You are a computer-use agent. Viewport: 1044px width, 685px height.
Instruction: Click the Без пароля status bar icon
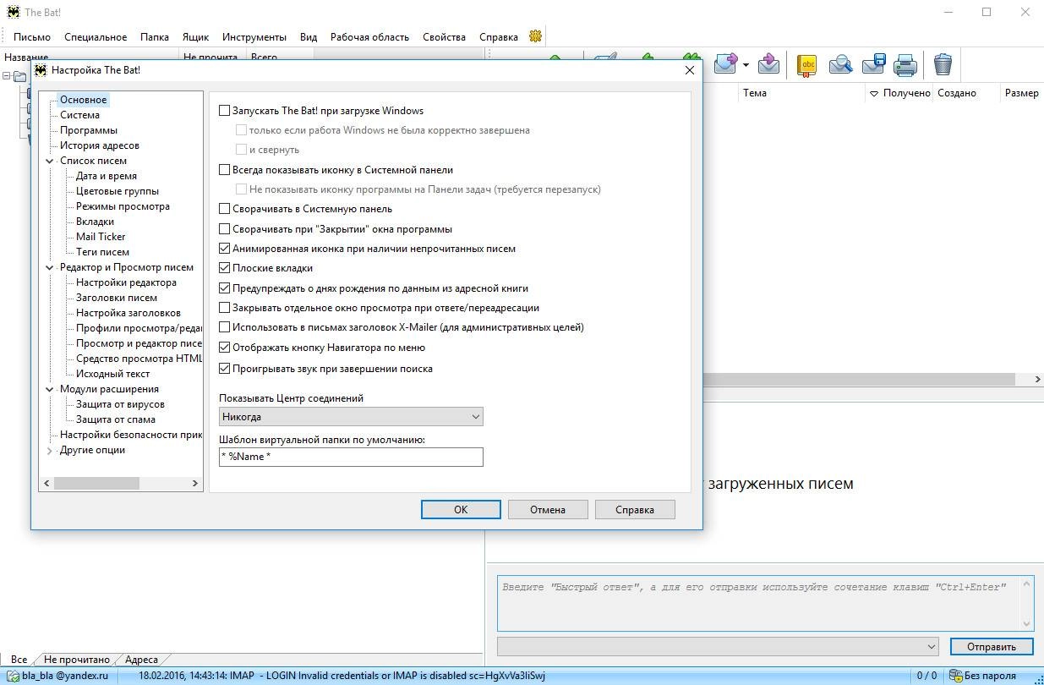[x=955, y=676]
